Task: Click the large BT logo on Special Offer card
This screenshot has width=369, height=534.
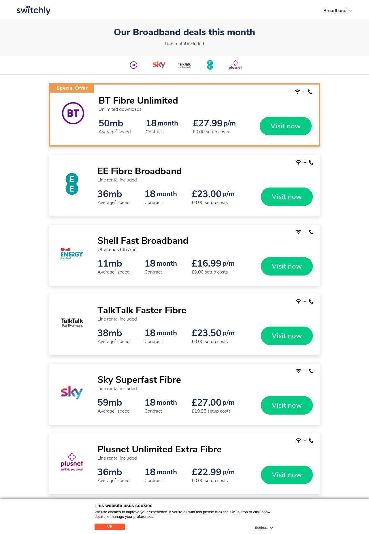Action: pyautogui.click(x=73, y=113)
